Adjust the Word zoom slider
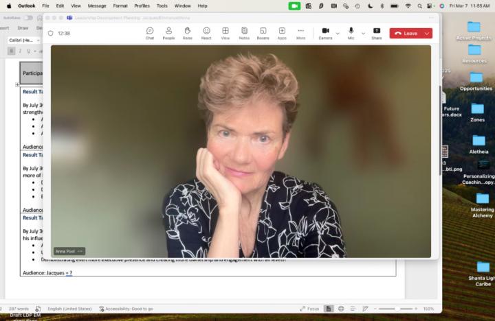495x321 pixels. click(x=396, y=309)
